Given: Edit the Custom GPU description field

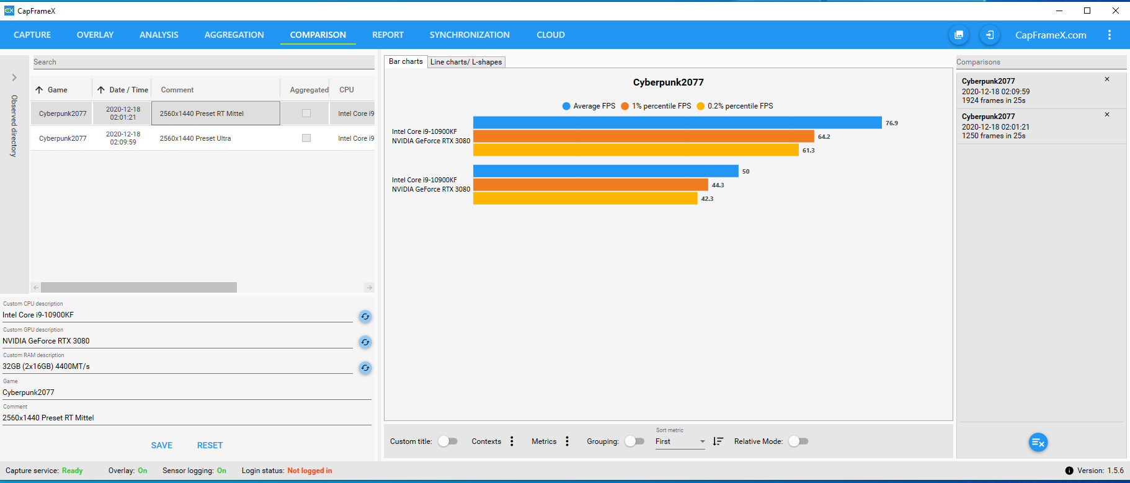Looking at the screenshot, I should (x=177, y=341).
